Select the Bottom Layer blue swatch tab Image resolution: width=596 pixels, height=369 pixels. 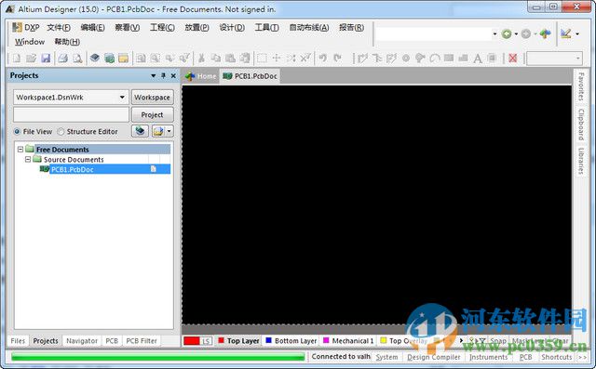tap(291, 340)
